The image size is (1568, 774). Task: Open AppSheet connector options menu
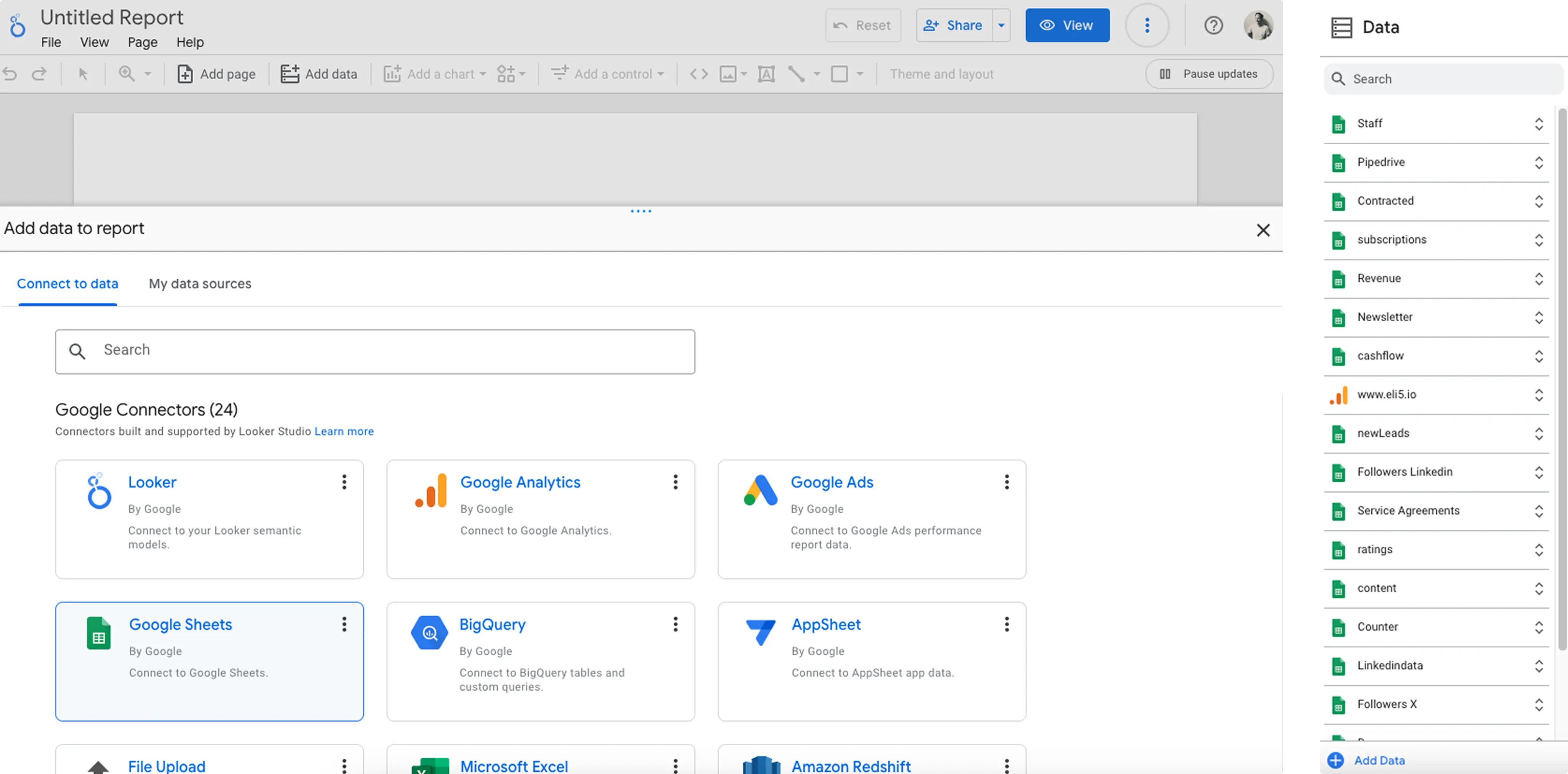click(x=1007, y=624)
